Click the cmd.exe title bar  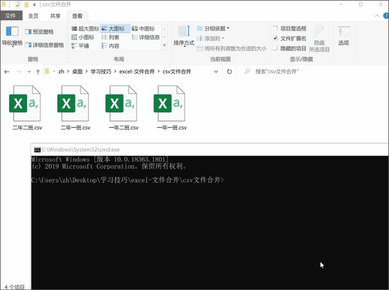(x=210, y=150)
